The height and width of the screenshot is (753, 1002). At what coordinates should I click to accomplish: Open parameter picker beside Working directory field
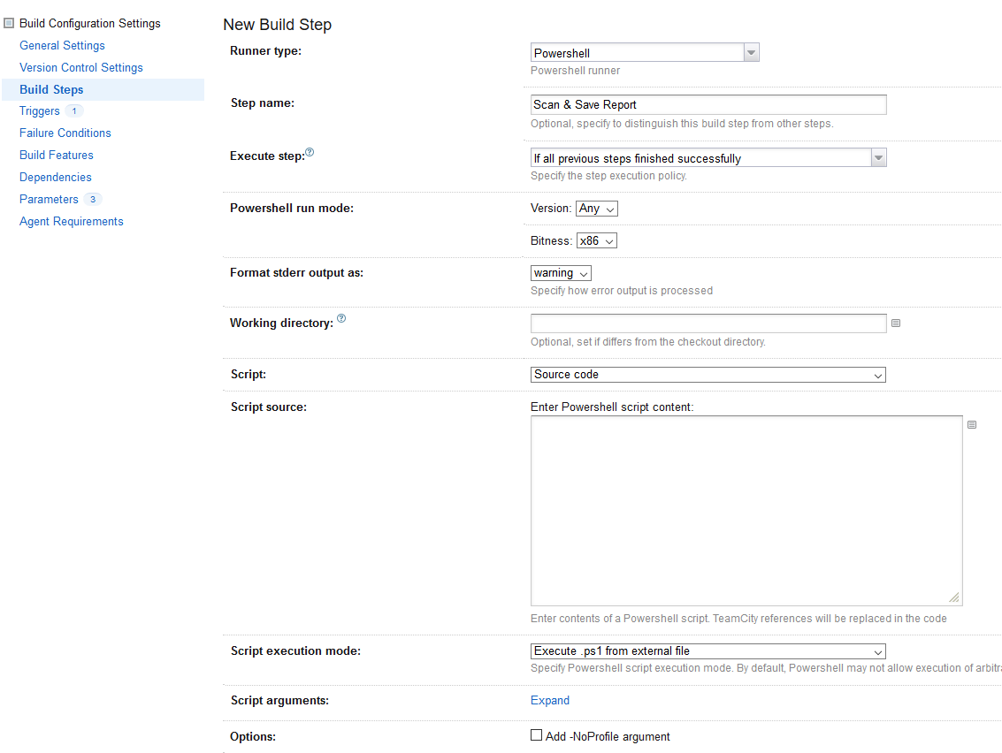[x=896, y=323]
